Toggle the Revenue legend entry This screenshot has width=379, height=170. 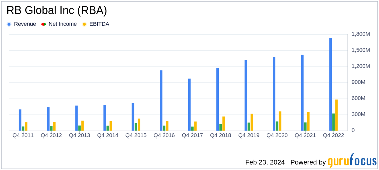pos(21,24)
